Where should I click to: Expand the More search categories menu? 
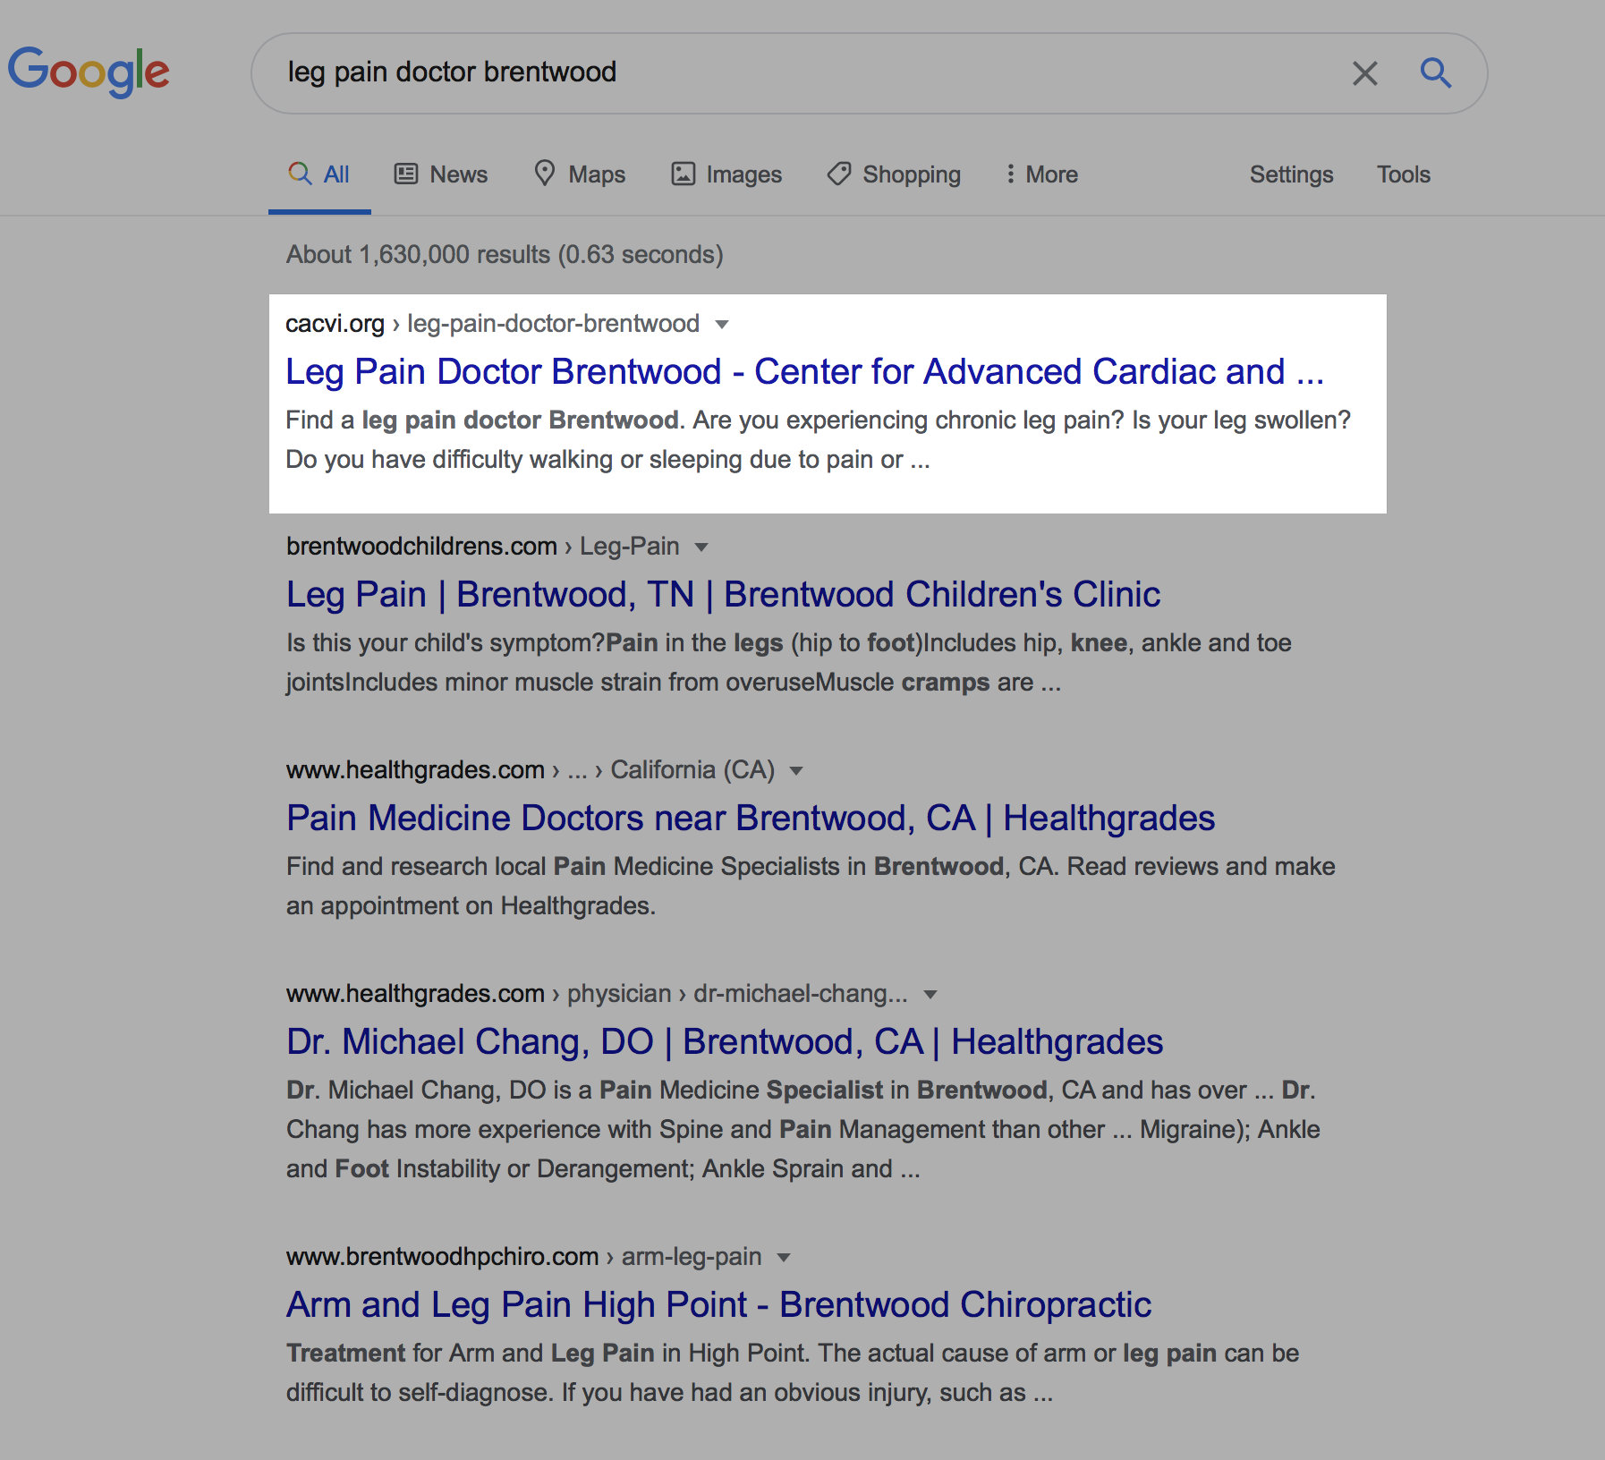(x=1041, y=174)
